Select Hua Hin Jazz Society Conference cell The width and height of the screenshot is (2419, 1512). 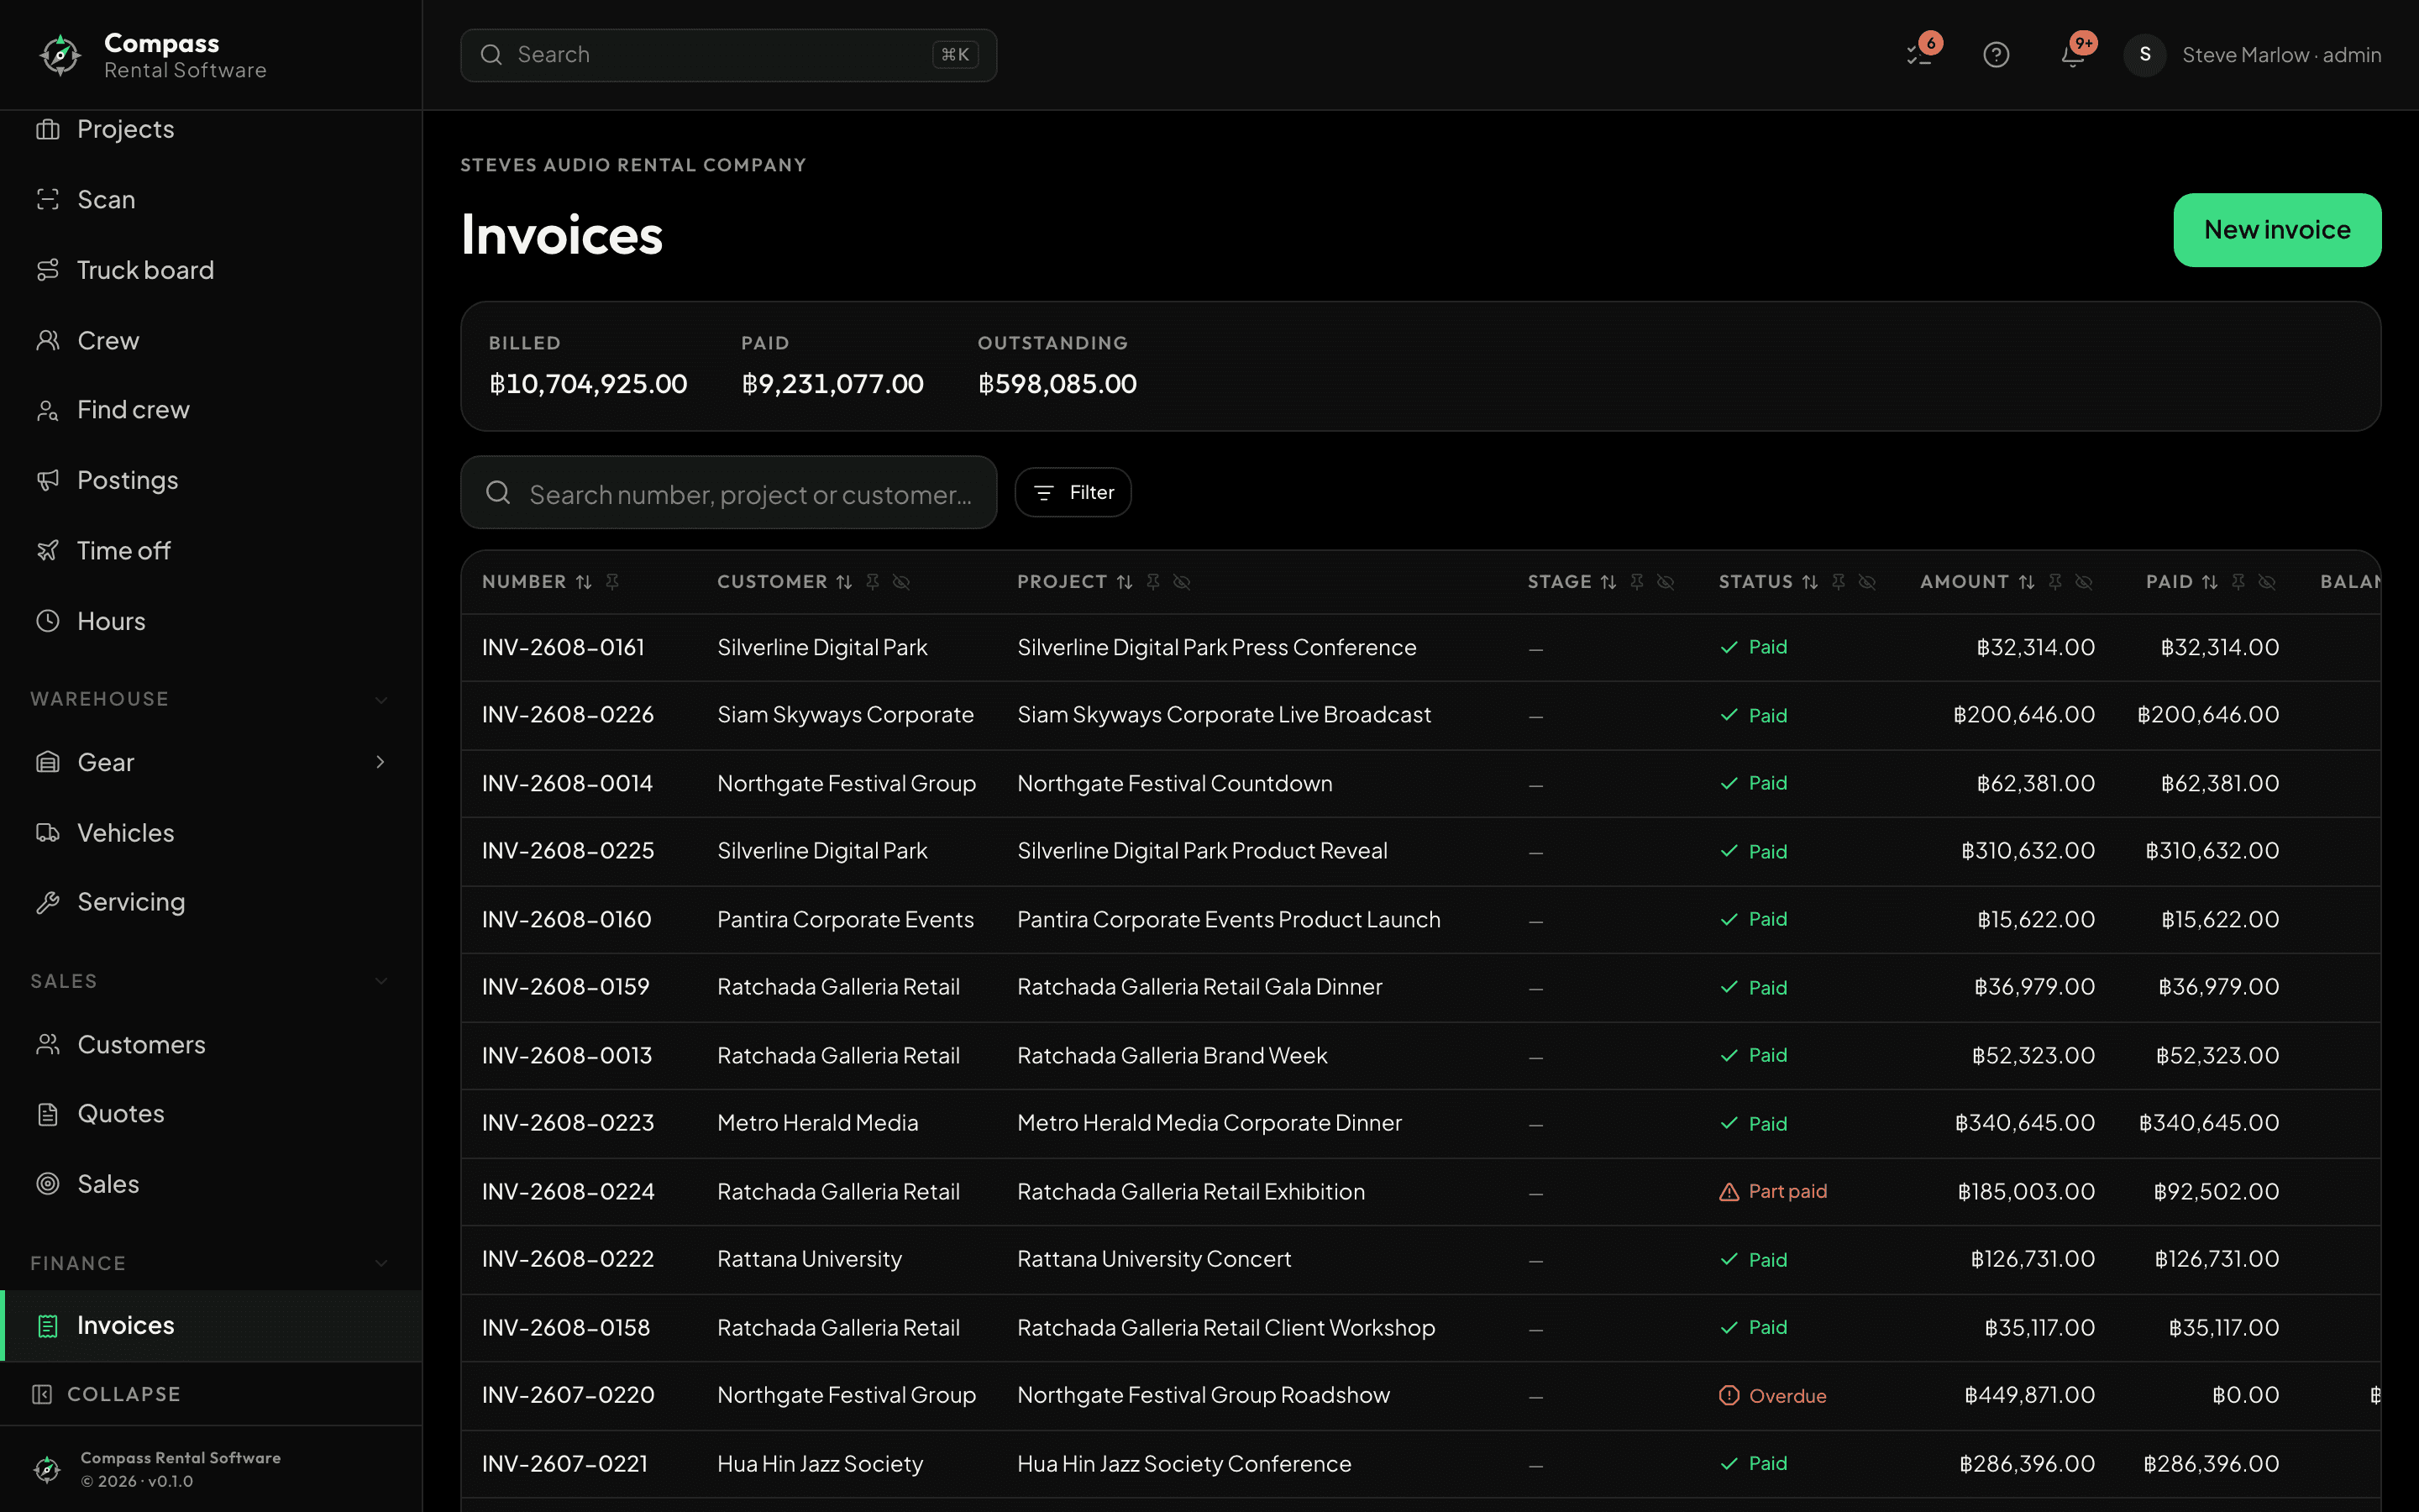tap(1184, 1464)
